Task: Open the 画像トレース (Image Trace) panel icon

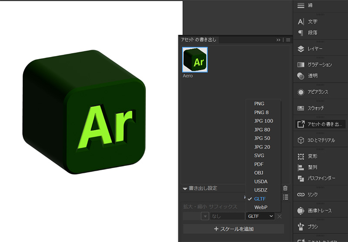Action: click(301, 211)
